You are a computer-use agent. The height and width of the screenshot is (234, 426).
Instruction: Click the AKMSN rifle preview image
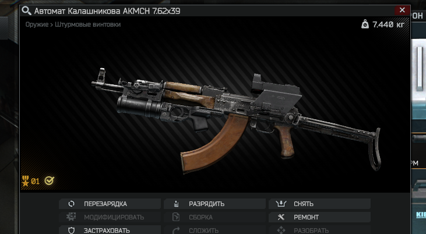coord(236,119)
